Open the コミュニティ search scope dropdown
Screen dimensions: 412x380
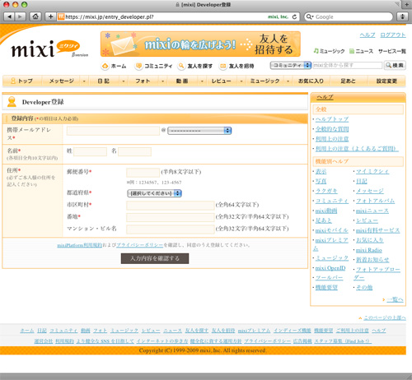pyautogui.click(x=291, y=65)
